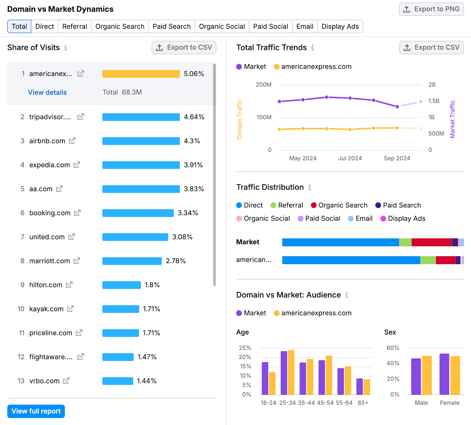Screen dimensions: 471x425
Task: Open americanexpress external link icon
Action: 81,73
